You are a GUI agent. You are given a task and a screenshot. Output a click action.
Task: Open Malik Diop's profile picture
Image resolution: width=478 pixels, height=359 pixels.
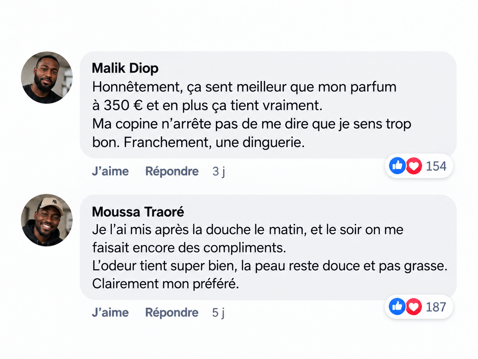(x=47, y=77)
